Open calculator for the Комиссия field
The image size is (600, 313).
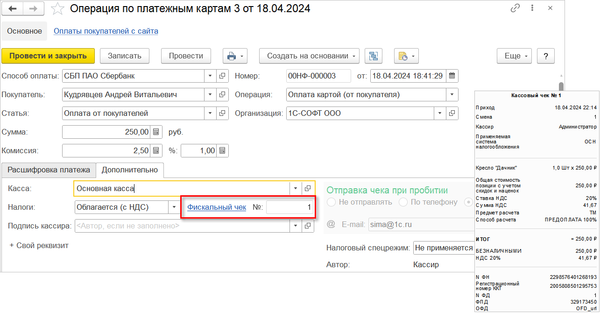[x=156, y=151]
